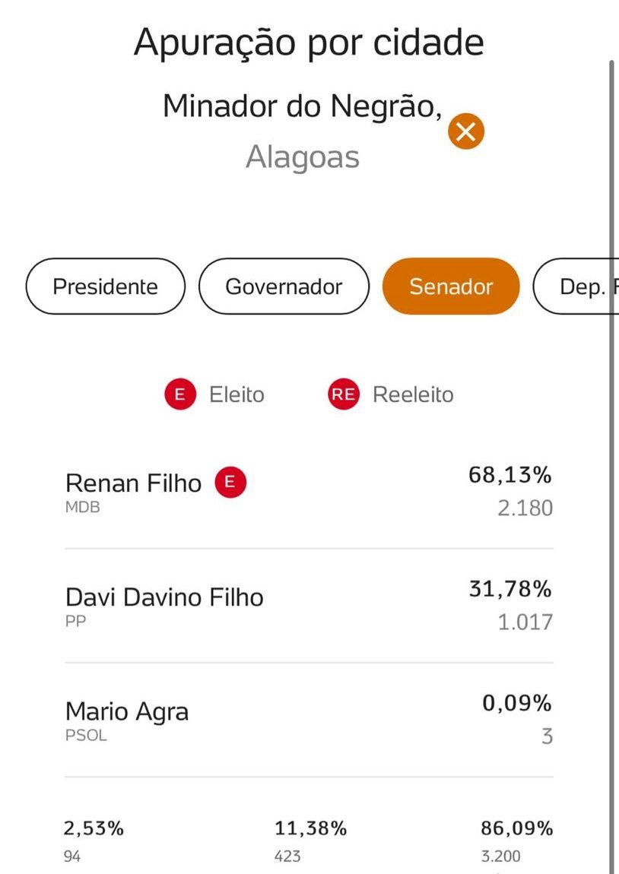
Task: Click the red RE icon next to Reeleito
Action: (x=343, y=395)
